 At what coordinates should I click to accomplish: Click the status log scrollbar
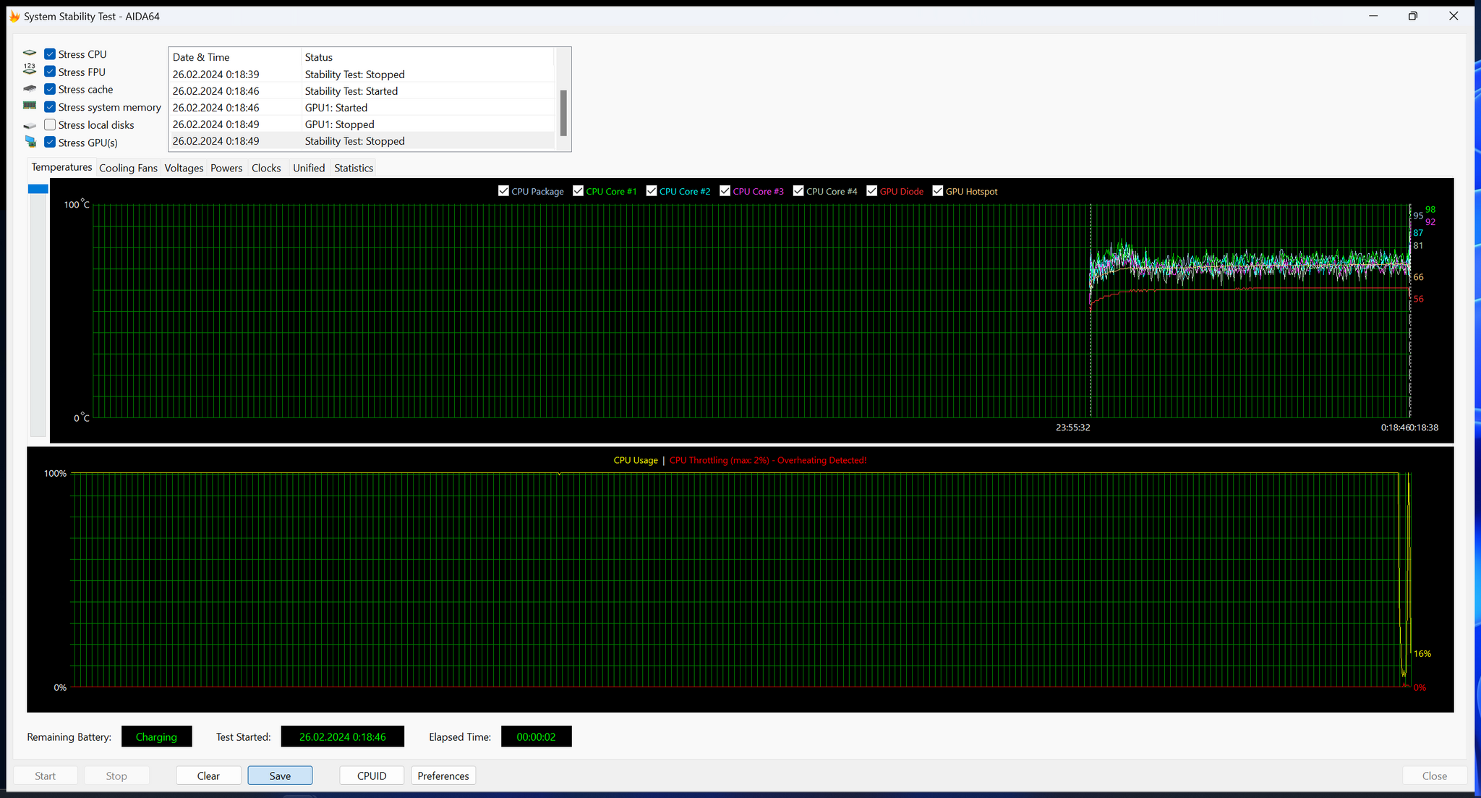[x=563, y=112]
